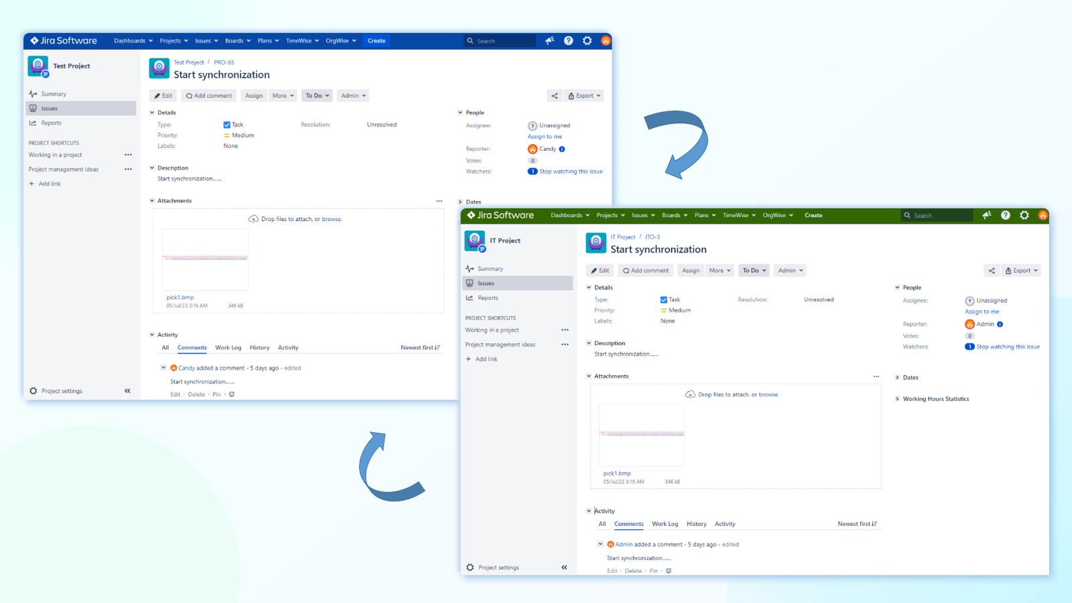Open TimeWise menu in Test Project window

pyautogui.click(x=302, y=41)
